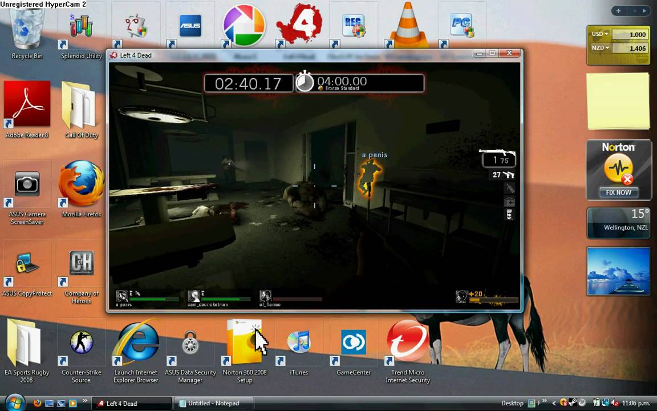Click the el_flanso player portrait
657x411 pixels.
(265, 296)
